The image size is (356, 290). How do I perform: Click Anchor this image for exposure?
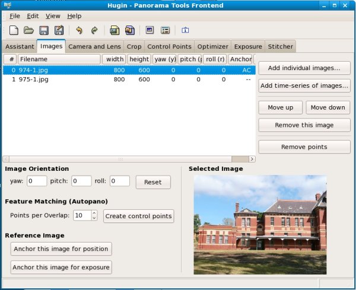point(61,267)
